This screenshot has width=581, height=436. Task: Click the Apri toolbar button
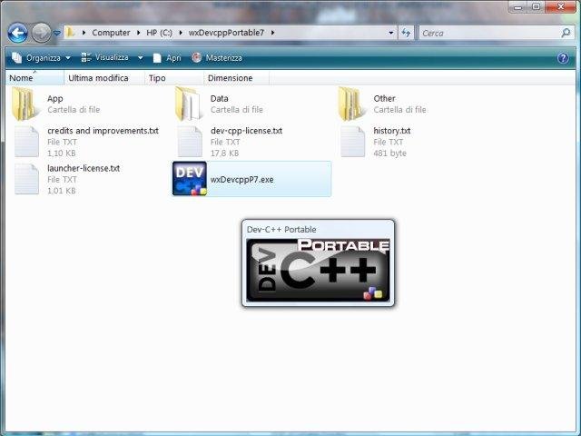[167, 58]
